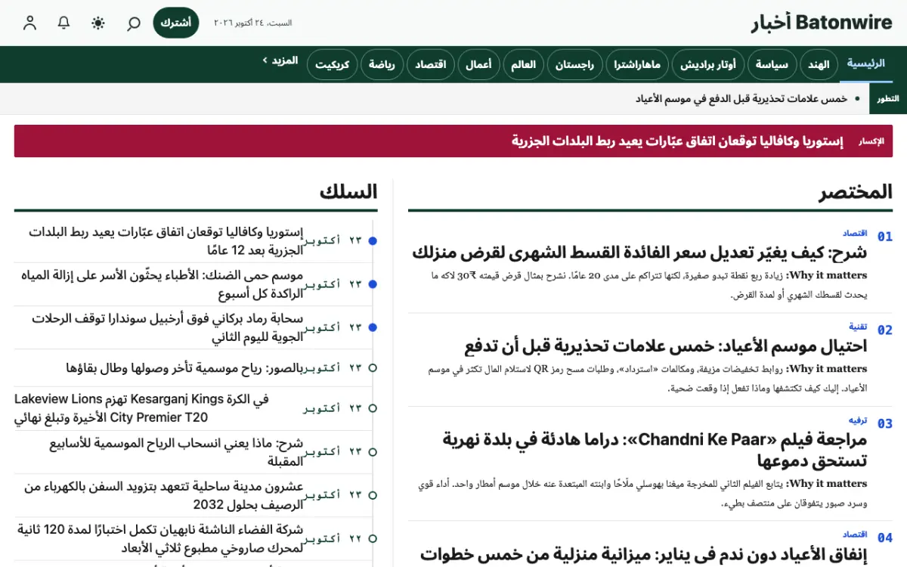This screenshot has width=907, height=567.
Task: Open ticker headline خمس علامات تحذيرية
Action: 741,99
